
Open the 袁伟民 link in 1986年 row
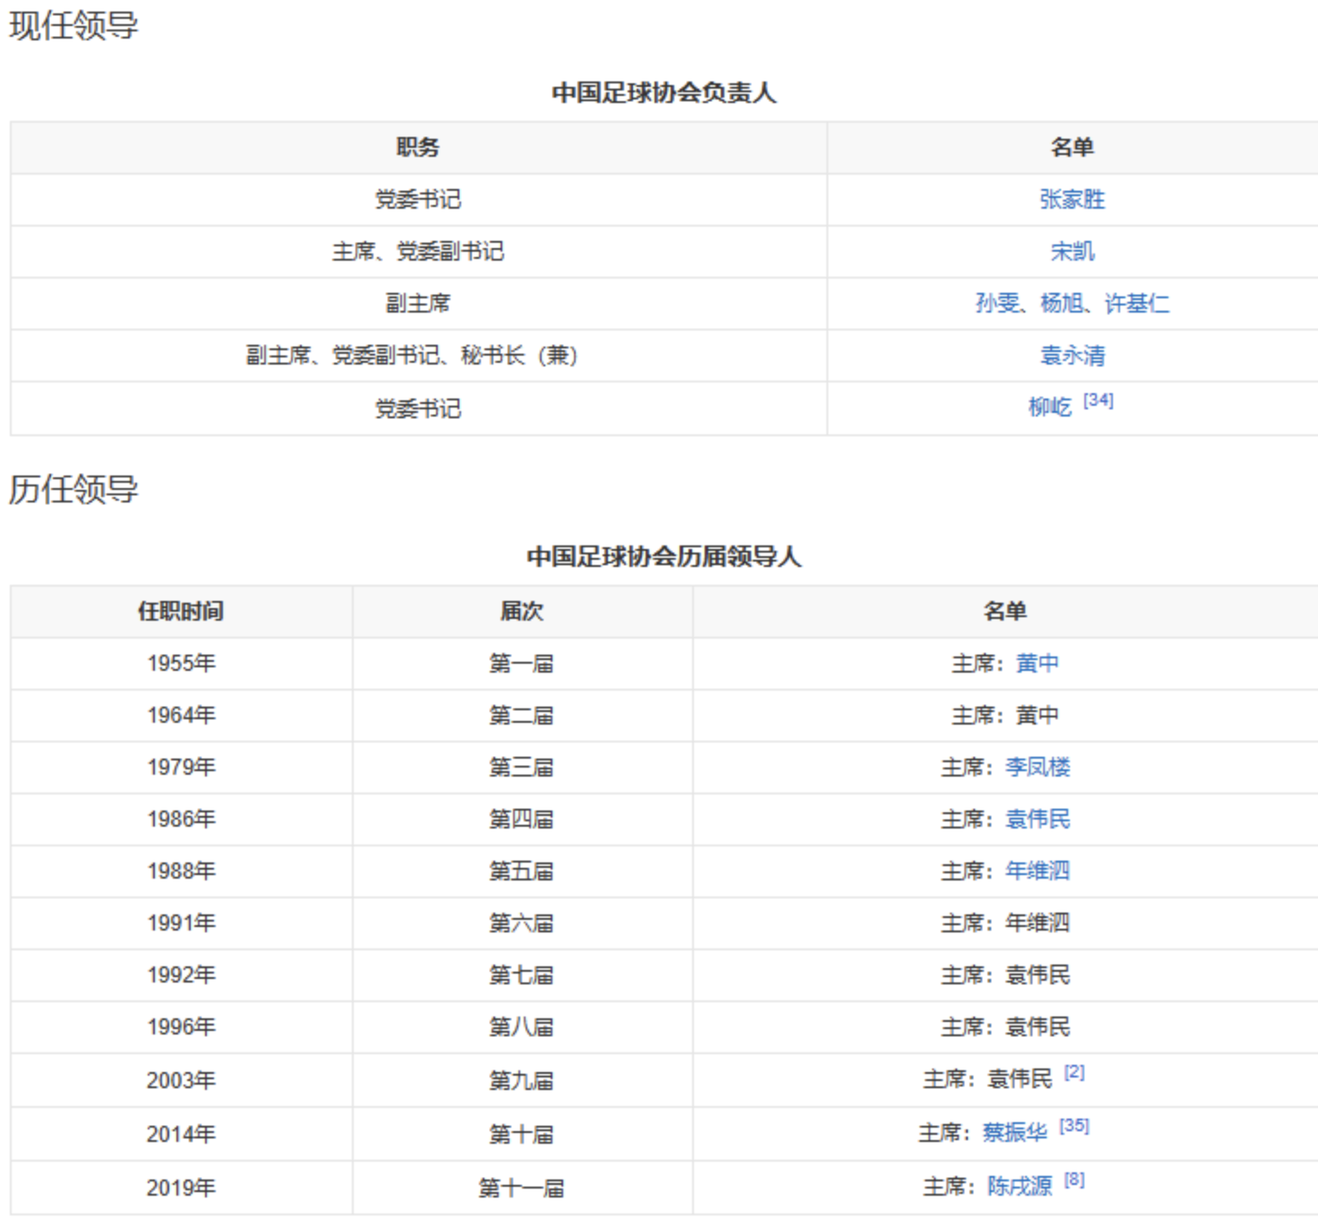tap(1037, 819)
